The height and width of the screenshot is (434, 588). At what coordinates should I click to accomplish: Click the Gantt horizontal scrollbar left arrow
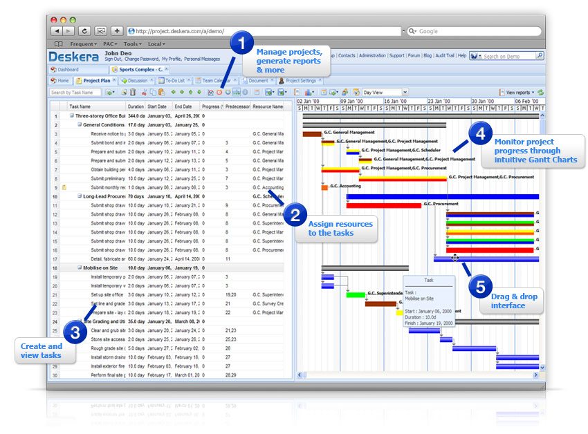[x=300, y=375]
